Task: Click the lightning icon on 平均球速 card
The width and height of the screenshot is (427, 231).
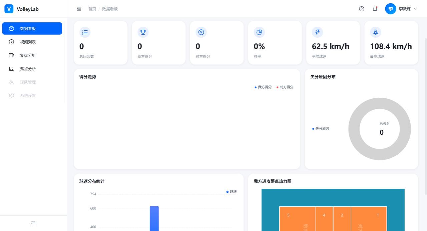Action: pos(318,32)
